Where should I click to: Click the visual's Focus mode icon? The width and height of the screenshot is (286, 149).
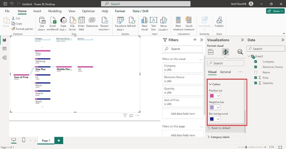(x=131, y=115)
